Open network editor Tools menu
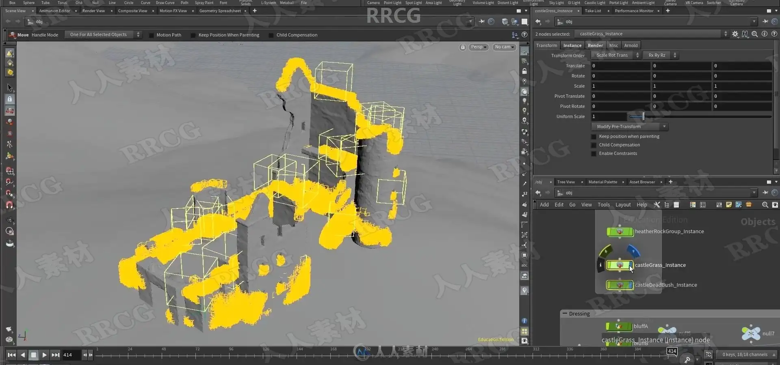Screen dimensions: 780x365 pyautogui.click(x=603, y=205)
